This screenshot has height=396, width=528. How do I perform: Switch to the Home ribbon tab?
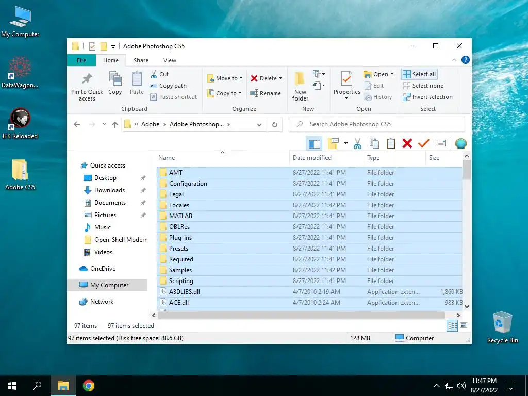[111, 60]
